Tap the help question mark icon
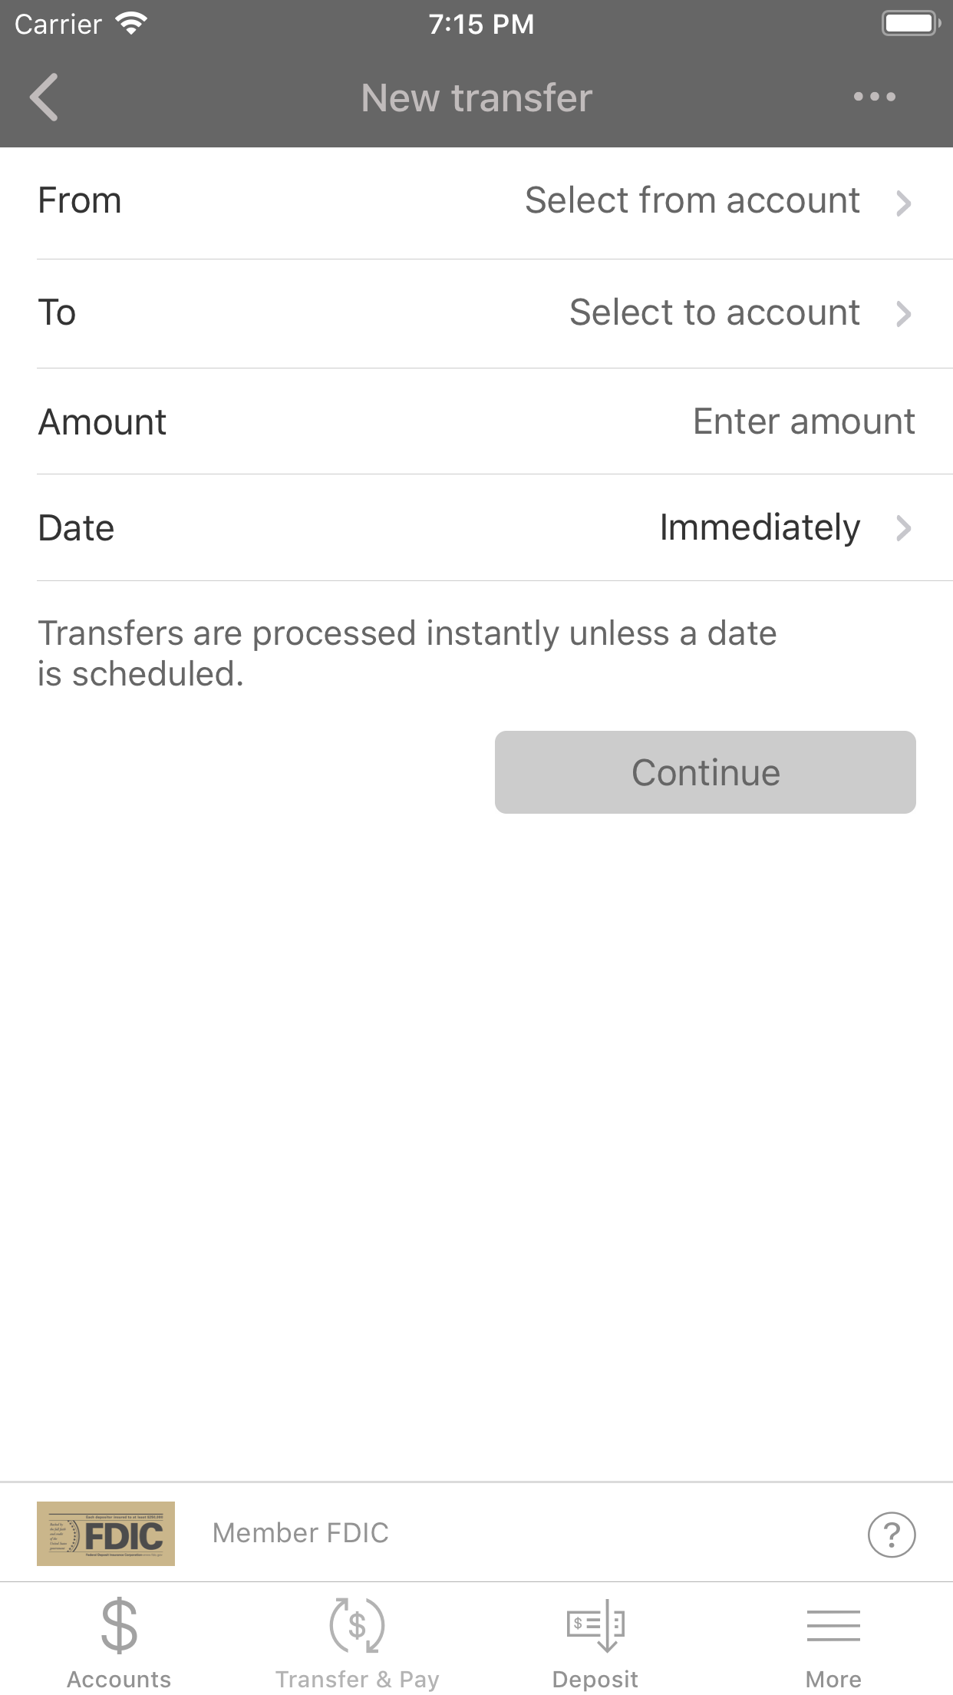The width and height of the screenshot is (953, 1695). [x=891, y=1535]
